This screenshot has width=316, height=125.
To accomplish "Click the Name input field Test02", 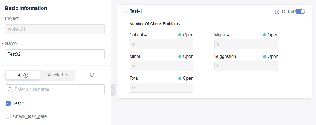I will click(x=55, y=54).
